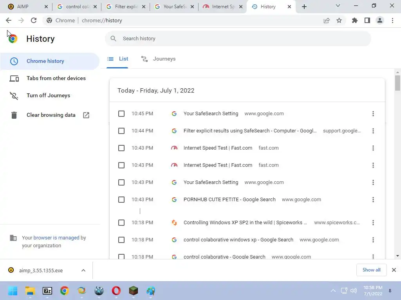This screenshot has width=401, height=300.
Task: Select Chrome history in sidebar
Action: 50,61
